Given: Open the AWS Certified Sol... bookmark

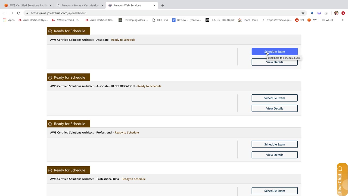Looking at the screenshot, I should coord(100,20).
